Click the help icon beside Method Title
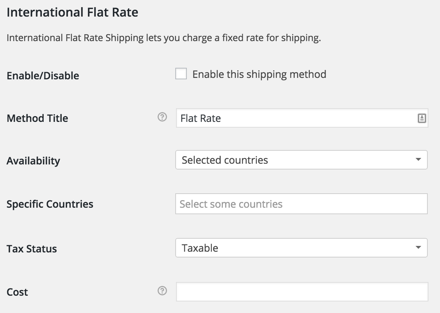The height and width of the screenshot is (313, 440). tap(162, 117)
